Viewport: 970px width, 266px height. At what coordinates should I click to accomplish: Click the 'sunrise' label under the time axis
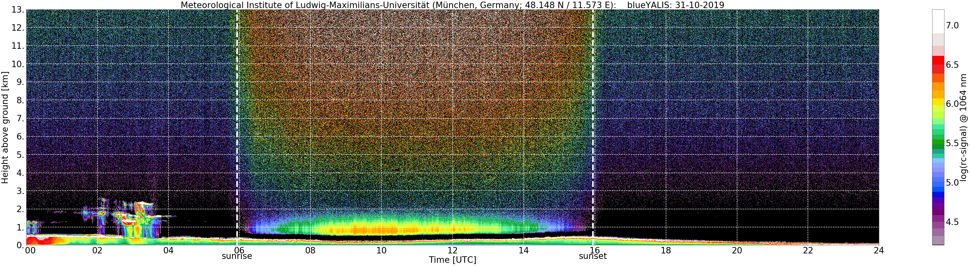[x=237, y=256]
